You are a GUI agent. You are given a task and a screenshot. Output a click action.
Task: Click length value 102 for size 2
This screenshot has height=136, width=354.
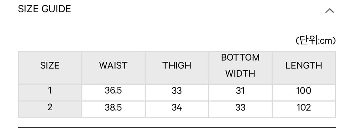(x=304, y=107)
